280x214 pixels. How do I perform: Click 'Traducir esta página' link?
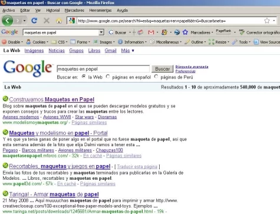point(137,167)
